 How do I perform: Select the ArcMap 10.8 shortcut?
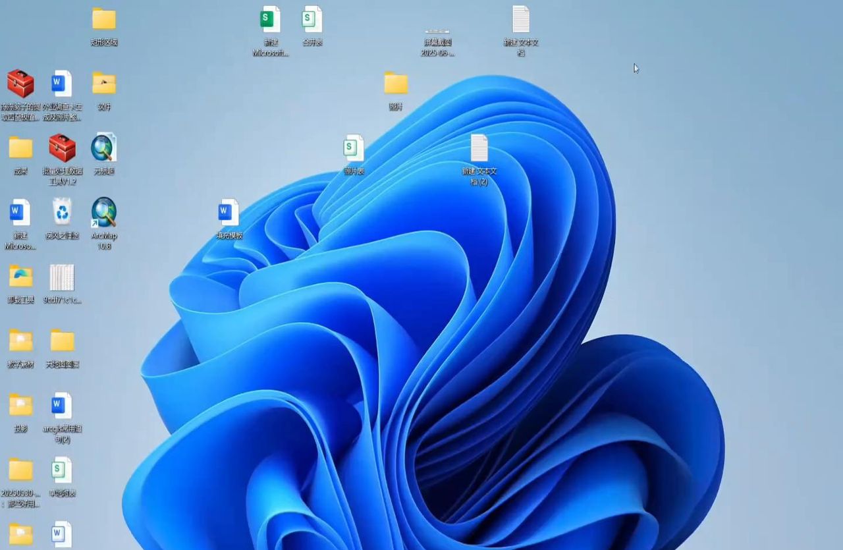click(x=104, y=212)
